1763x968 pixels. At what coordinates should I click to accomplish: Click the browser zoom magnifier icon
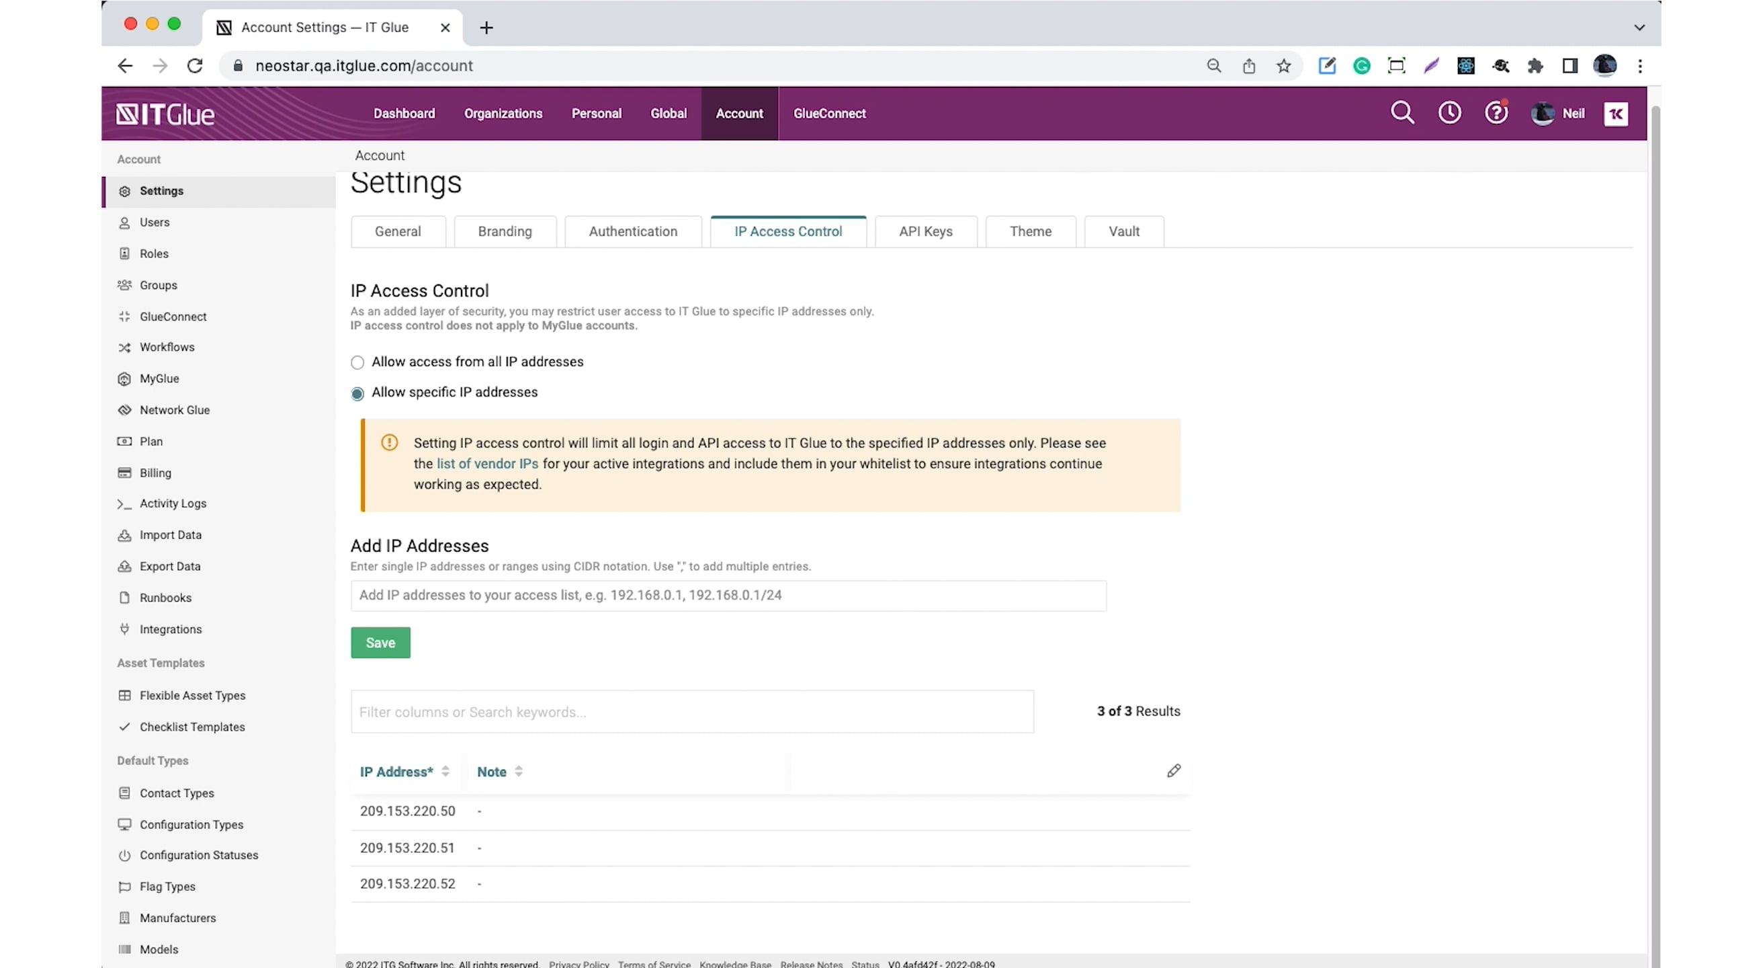tap(1213, 66)
